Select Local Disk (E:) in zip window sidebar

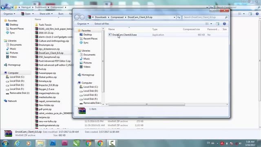91,95
